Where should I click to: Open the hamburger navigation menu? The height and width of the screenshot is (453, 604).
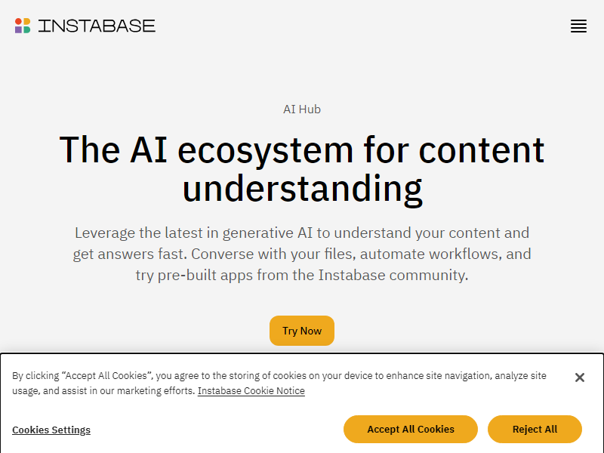(x=578, y=26)
